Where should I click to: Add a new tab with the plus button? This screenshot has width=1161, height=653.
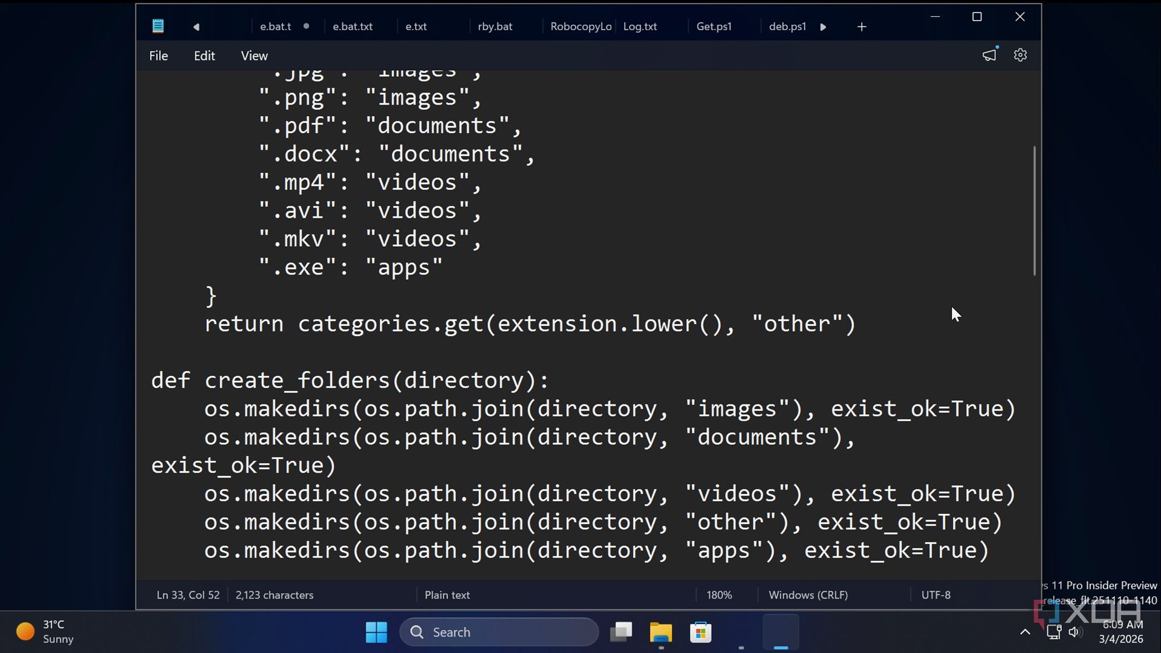862,27
